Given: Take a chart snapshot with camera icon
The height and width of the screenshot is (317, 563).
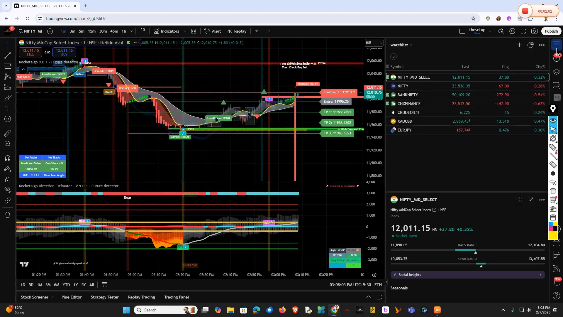Looking at the screenshot, I should click(x=534, y=31).
